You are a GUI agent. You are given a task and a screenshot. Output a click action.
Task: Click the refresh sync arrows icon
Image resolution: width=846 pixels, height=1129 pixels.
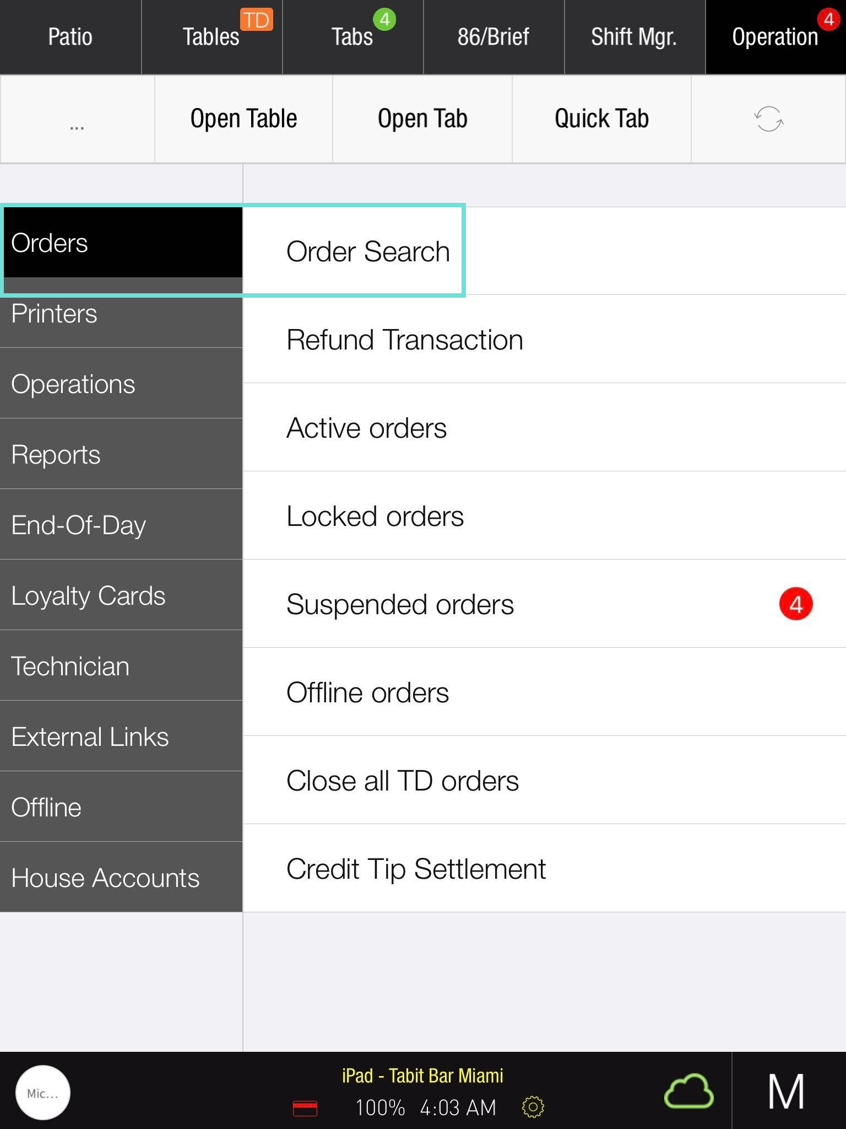(768, 119)
